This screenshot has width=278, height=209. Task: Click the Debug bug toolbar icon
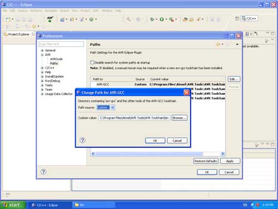(x=152, y=20)
